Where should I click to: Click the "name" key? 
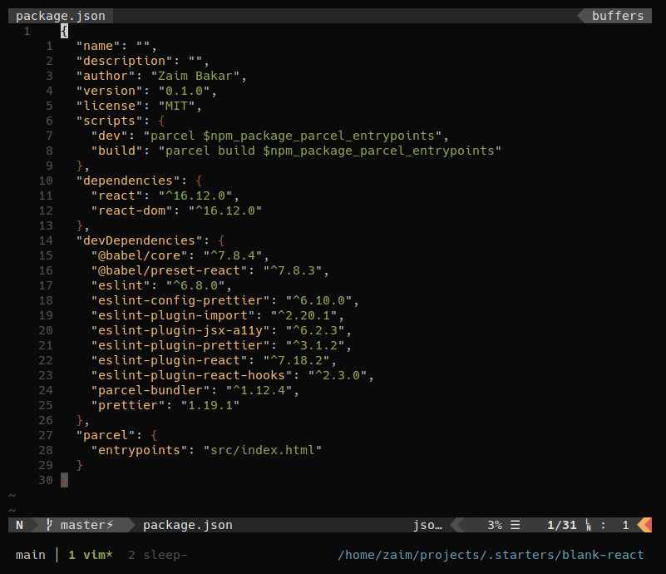click(97, 46)
